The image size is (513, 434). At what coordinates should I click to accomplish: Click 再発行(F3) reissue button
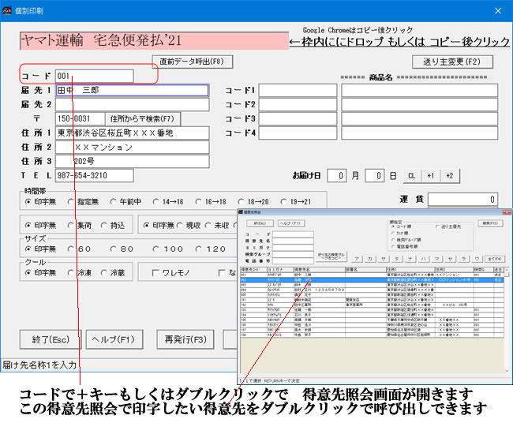point(185,340)
